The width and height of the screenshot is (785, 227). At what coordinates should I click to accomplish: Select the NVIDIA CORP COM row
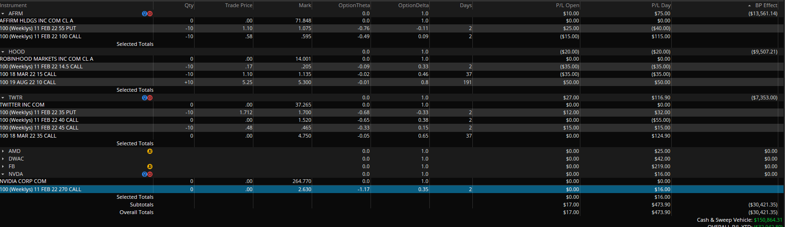392,181
